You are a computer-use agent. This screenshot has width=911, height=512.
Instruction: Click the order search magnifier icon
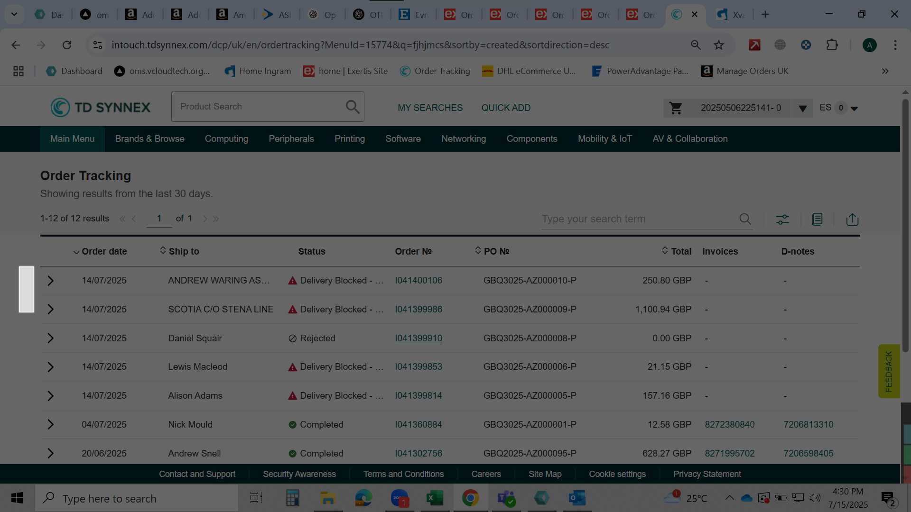[745, 219]
